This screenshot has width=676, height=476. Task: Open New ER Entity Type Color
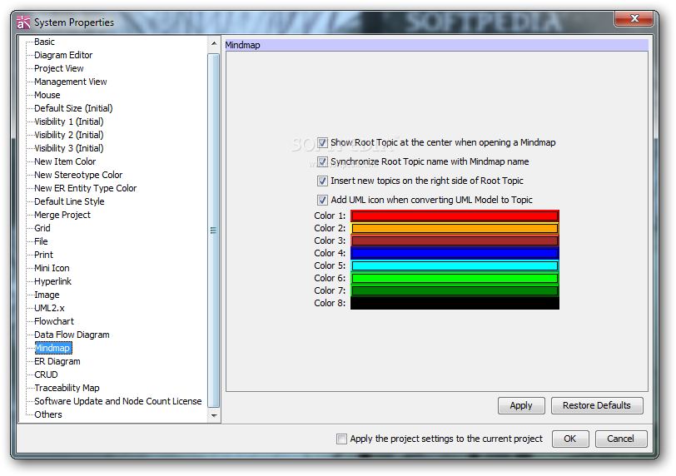coord(86,188)
